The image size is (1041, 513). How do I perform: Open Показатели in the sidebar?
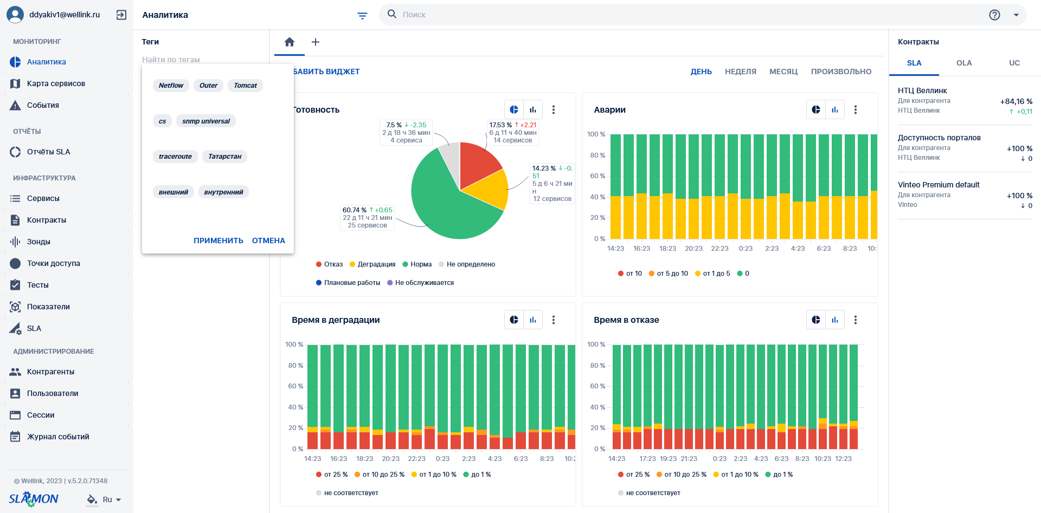pos(66,307)
